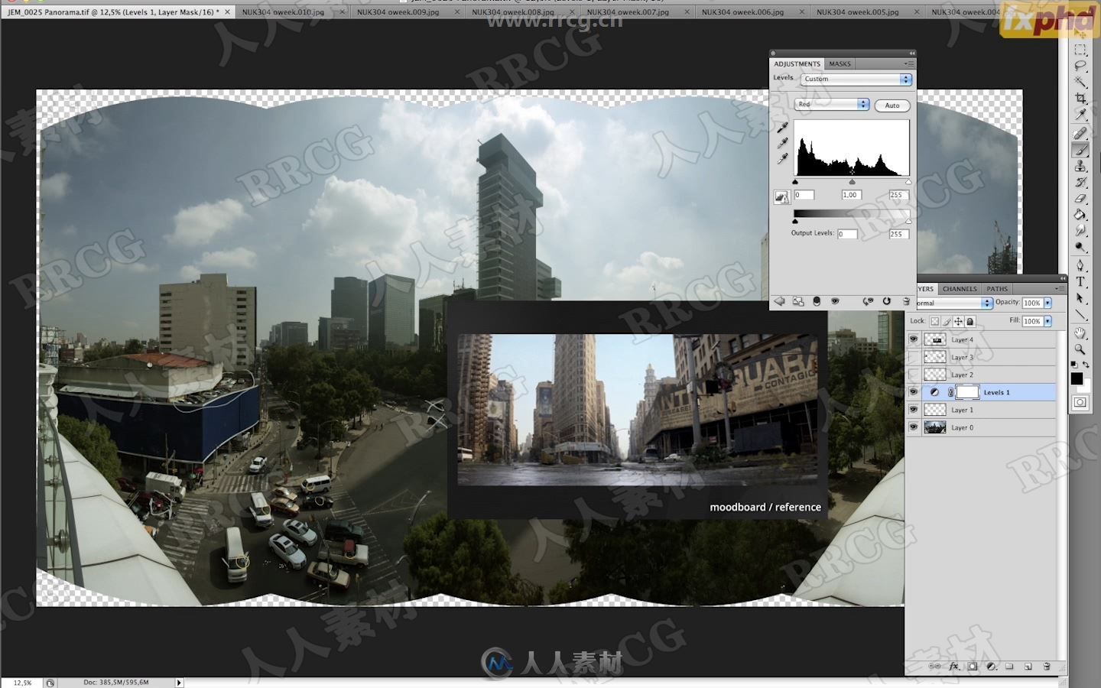Screen dimensions: 1101x688
Task: Open layer style fx menu
Action: tap(954, 667)
